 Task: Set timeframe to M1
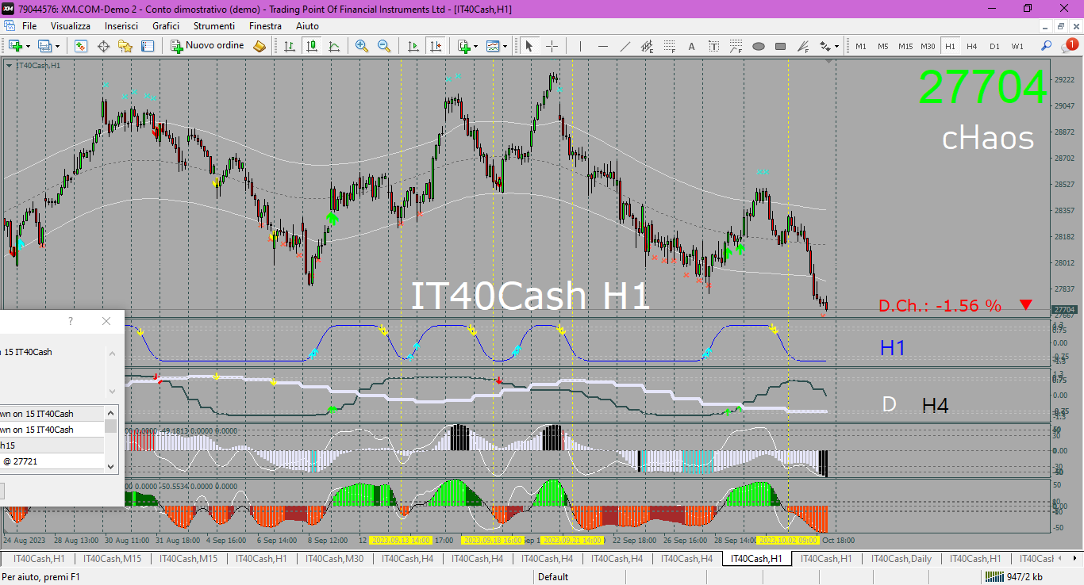(861, 46)
